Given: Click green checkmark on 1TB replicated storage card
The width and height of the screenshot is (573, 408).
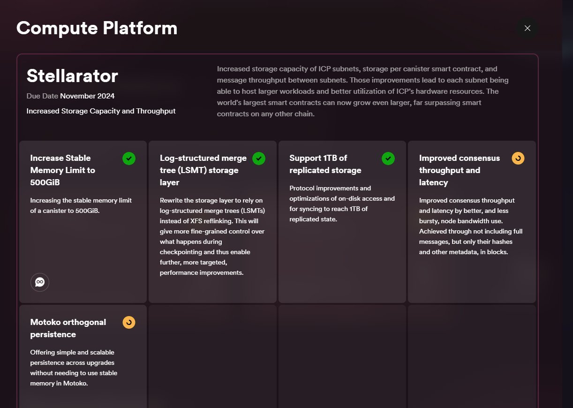Looking at the screenshot, I should click(x=388, y=159).
